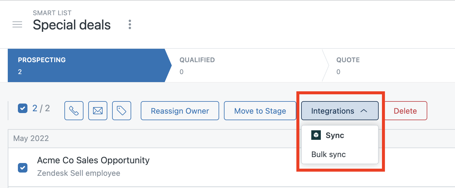Click the phone call icon button

(74, 111)
